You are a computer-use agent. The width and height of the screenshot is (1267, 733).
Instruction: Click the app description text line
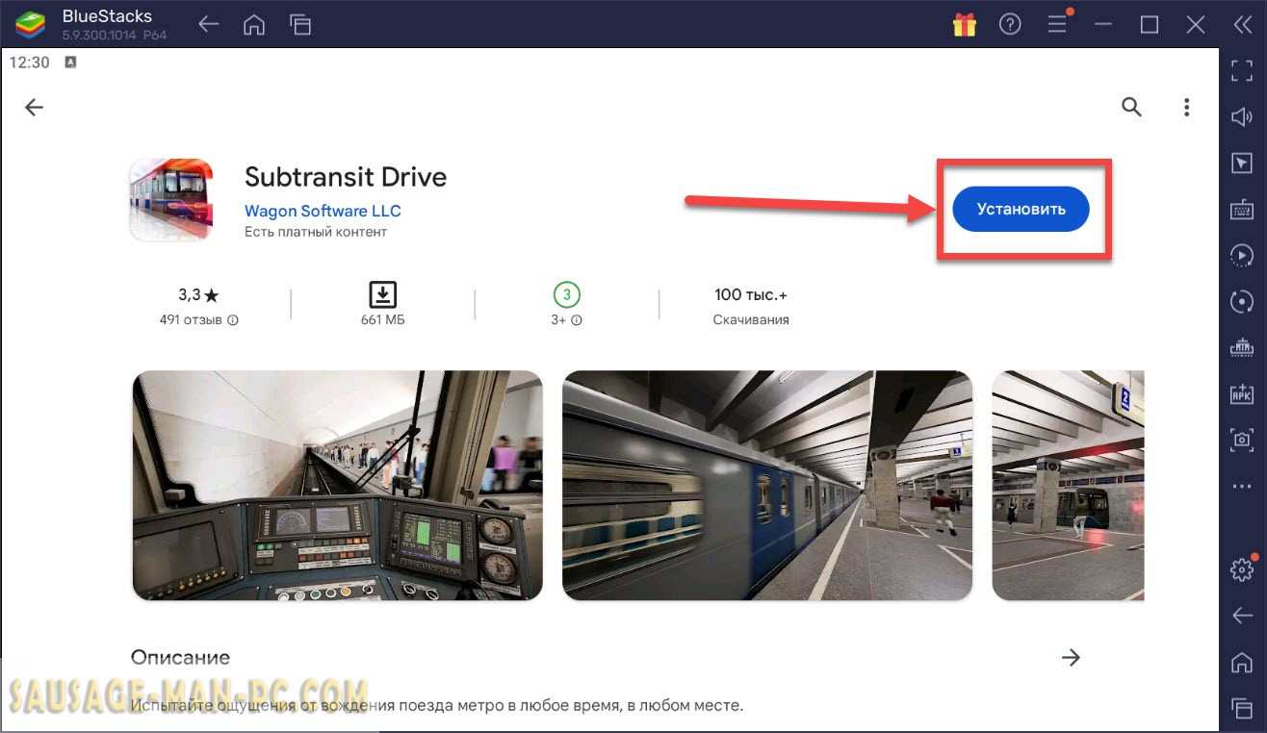click(x=437, y=706)
